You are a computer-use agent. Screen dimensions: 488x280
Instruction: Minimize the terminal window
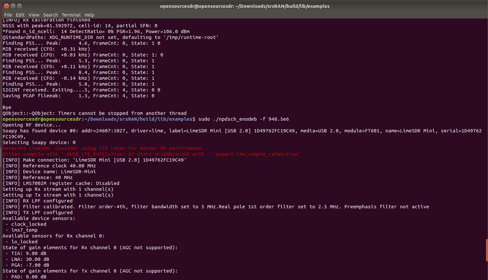click(13, 6)
